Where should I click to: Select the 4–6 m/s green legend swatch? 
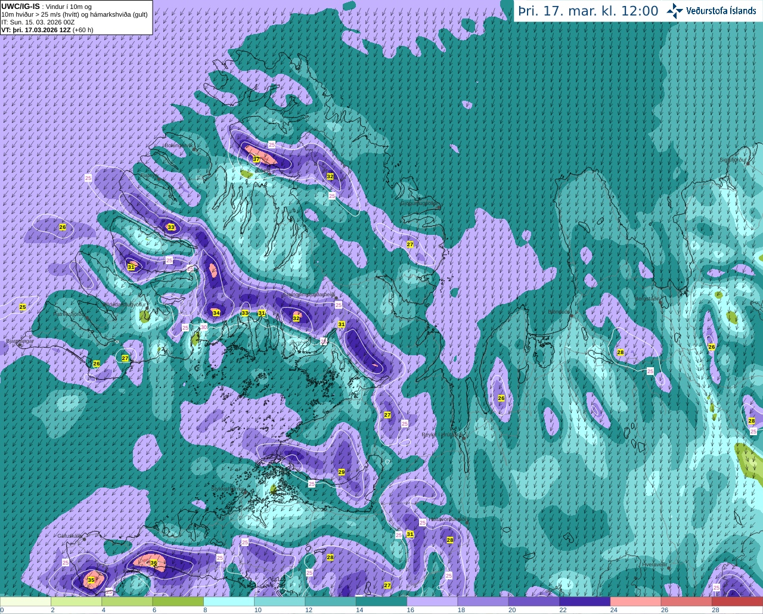click(x=128, y=601)
